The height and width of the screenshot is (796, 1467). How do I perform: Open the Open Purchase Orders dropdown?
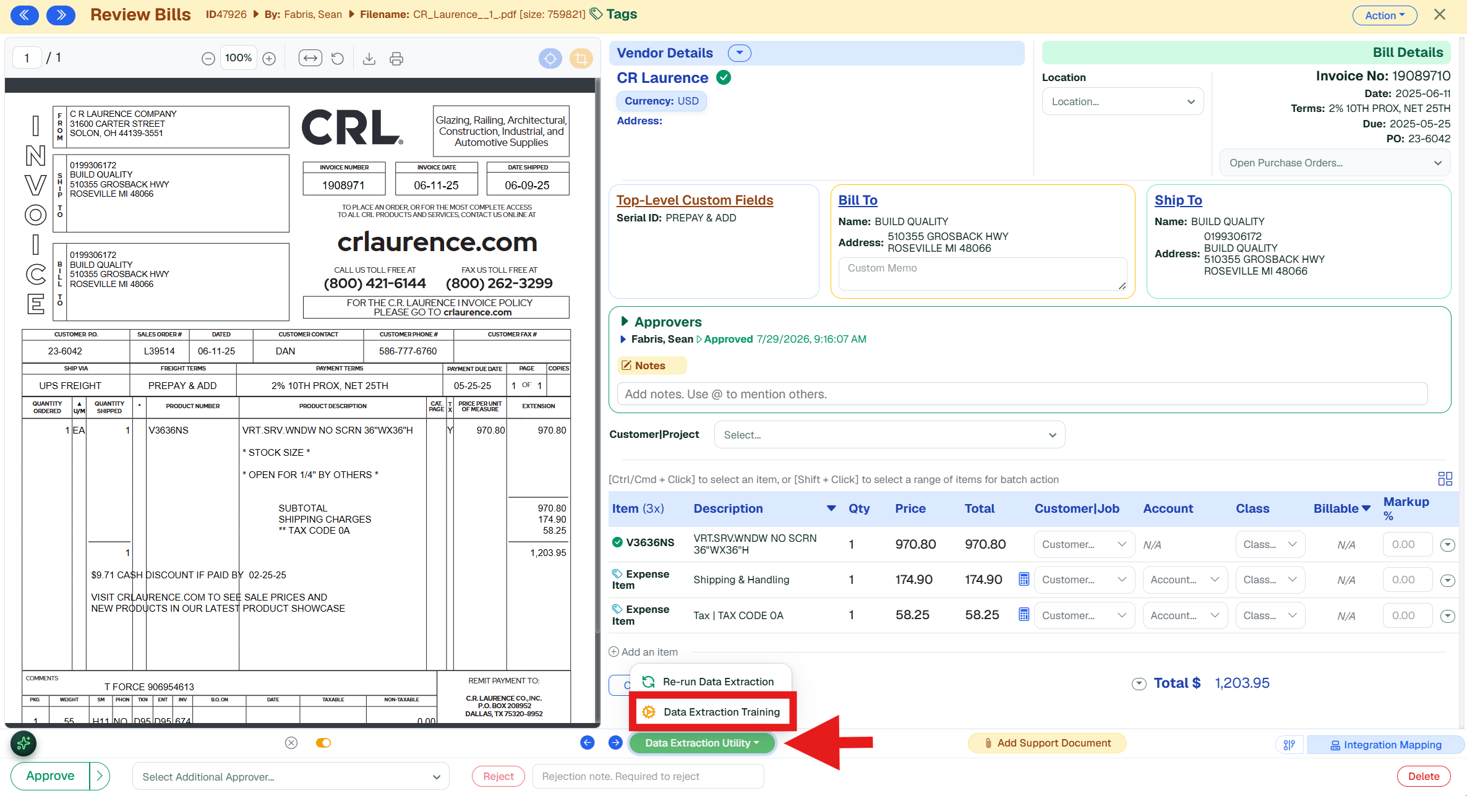[x=1335, y=163]
